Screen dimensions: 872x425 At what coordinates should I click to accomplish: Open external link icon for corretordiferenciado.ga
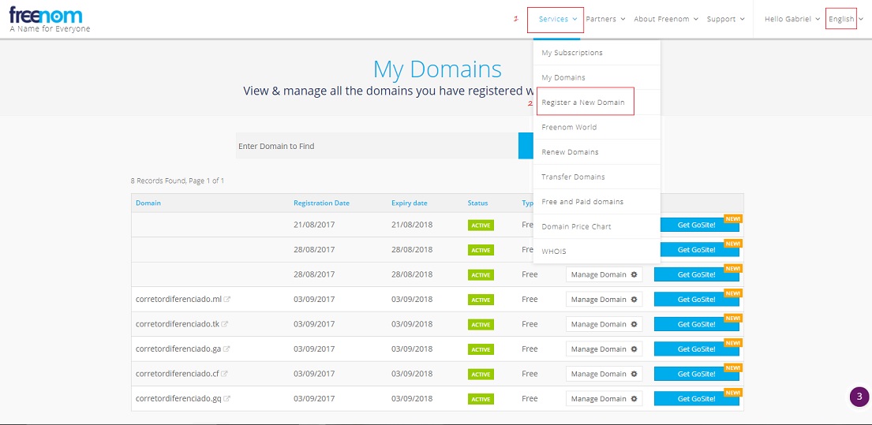pos(226,349)
